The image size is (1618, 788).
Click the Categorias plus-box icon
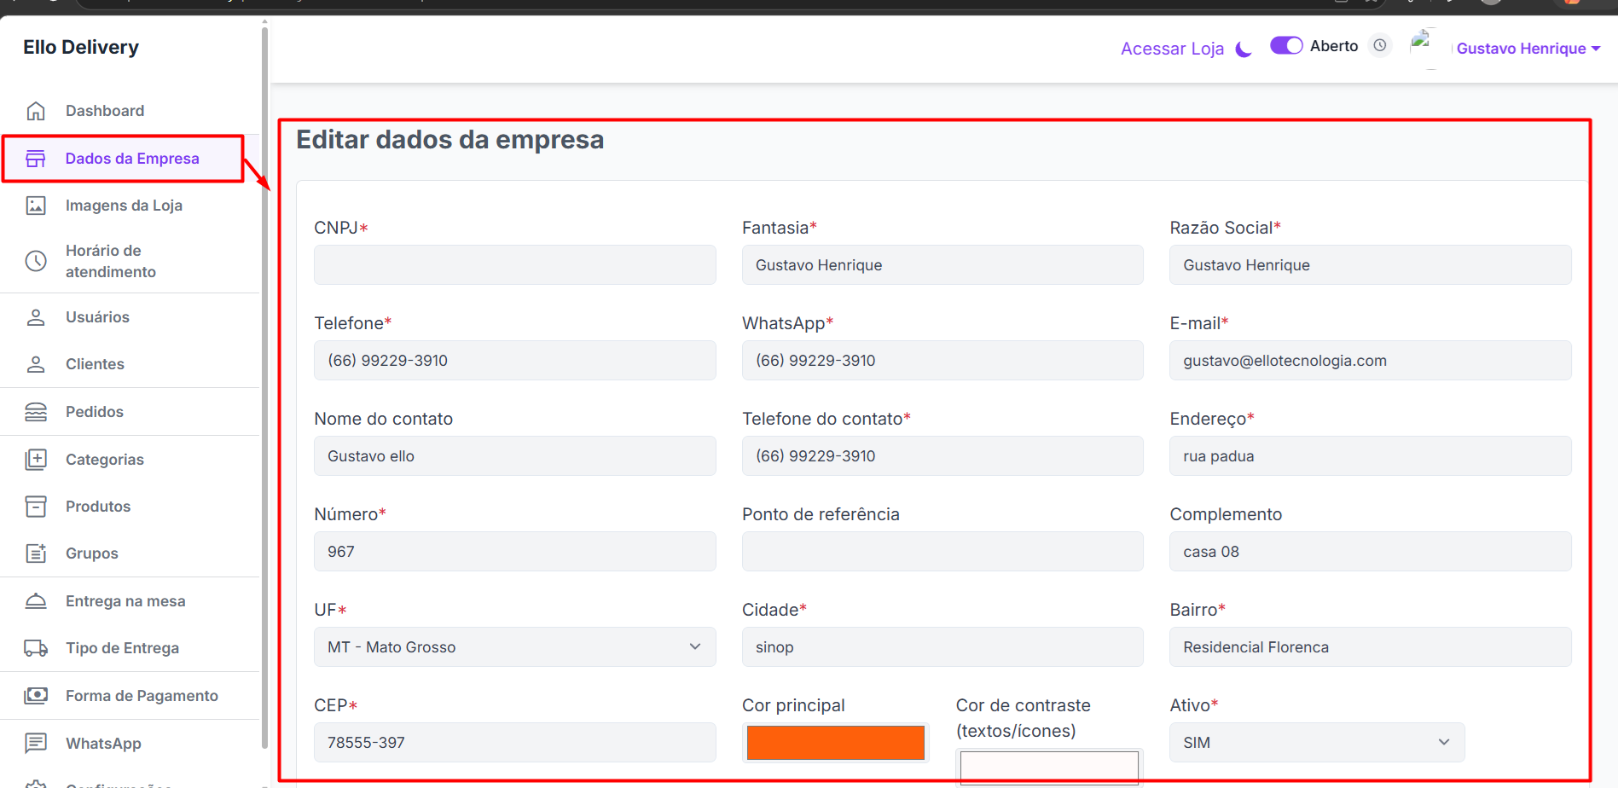click(x=36, y=460)
